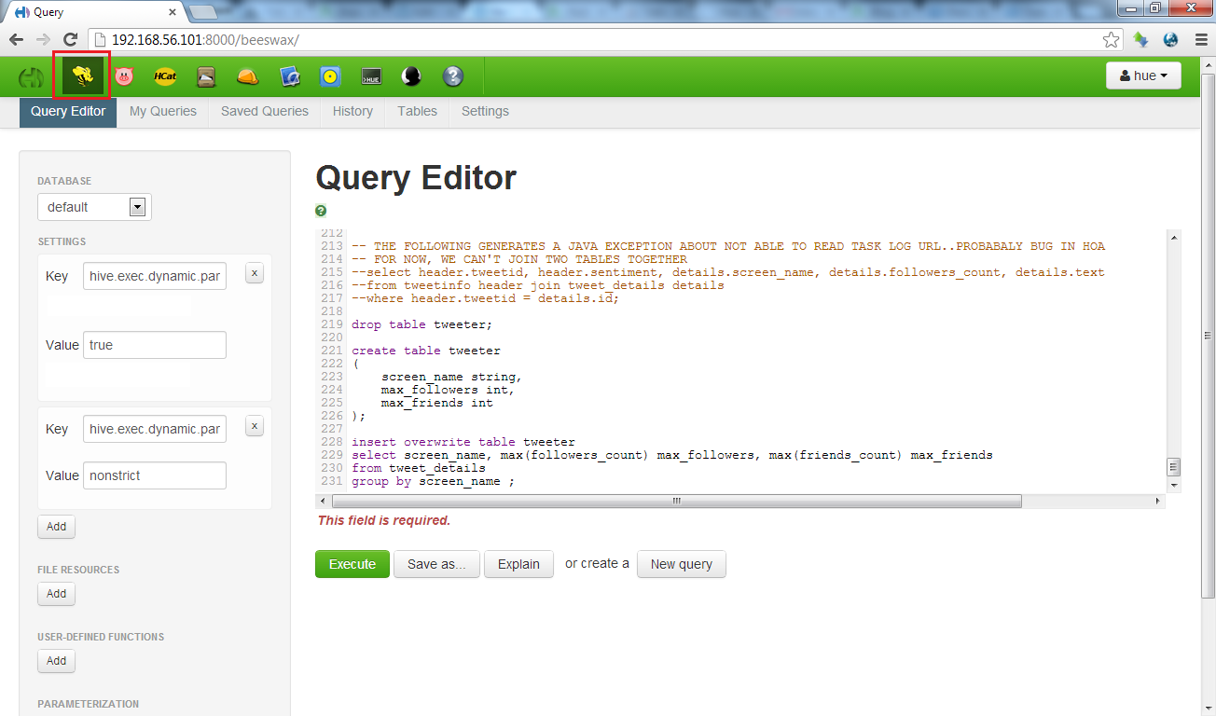Image resolution: width=1216 pixels, height=716 pixels.
Task: Open the hue user dropdown
Action: click(1143, 76)
